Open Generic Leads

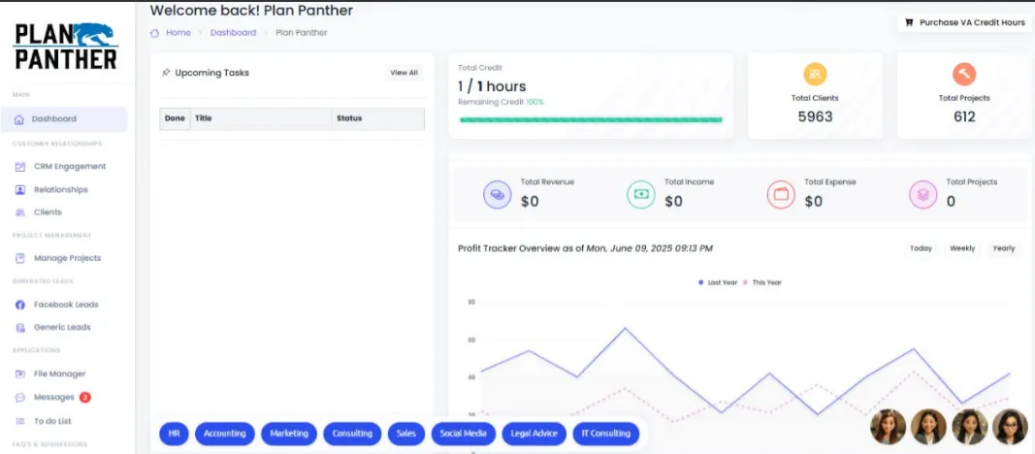point(62,327)
